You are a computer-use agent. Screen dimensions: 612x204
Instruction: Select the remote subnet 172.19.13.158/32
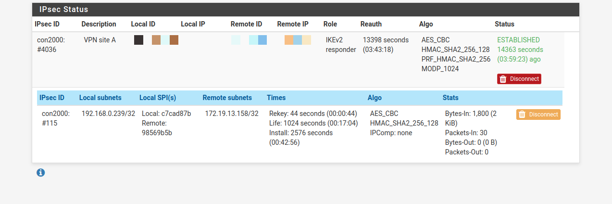(x=232, y=114)
